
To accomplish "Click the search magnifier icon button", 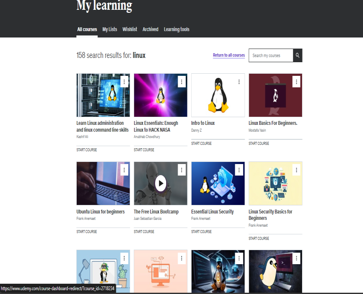I will click(297, 55).
